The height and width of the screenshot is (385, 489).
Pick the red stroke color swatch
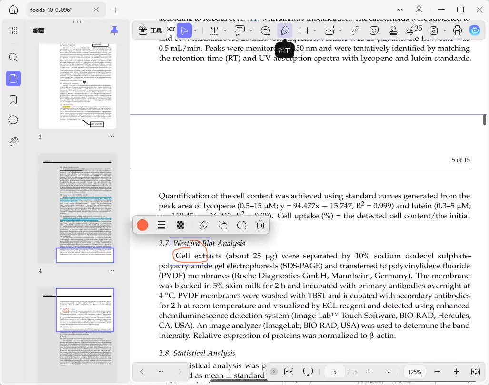pos(142,225)
